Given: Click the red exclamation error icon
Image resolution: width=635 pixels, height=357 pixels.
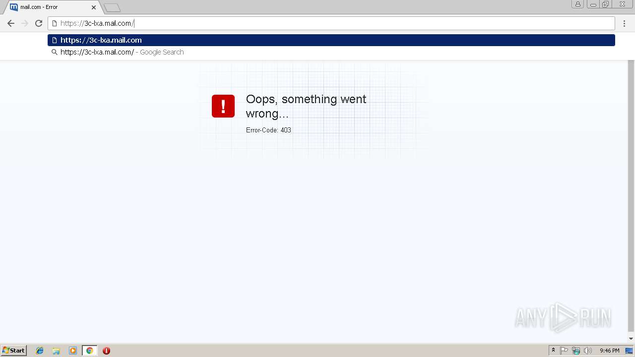Looking at the screenshot, I should coord(223,106).
